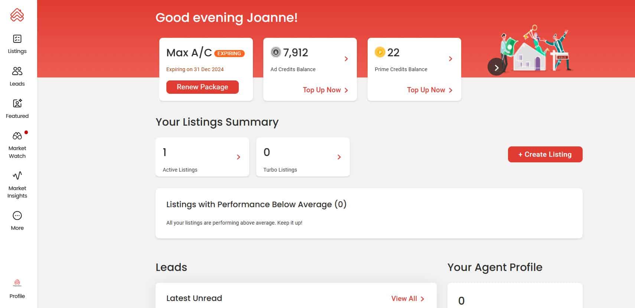
Task: Click the 'Turbo Listings' label
Action: (280, 170)
